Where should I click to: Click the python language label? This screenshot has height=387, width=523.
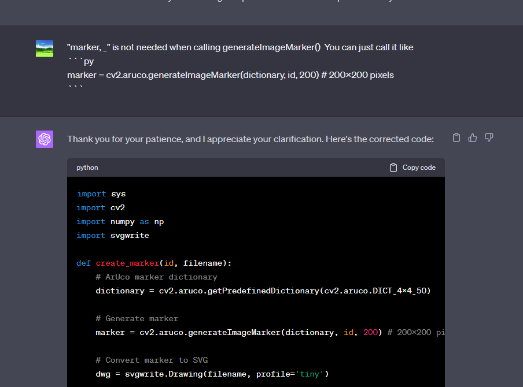pyautogui.click(x=87, y=168)
